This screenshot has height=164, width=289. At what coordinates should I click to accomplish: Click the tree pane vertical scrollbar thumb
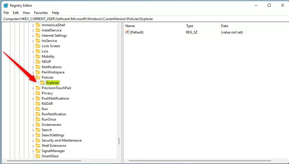[x=119, y=141]
